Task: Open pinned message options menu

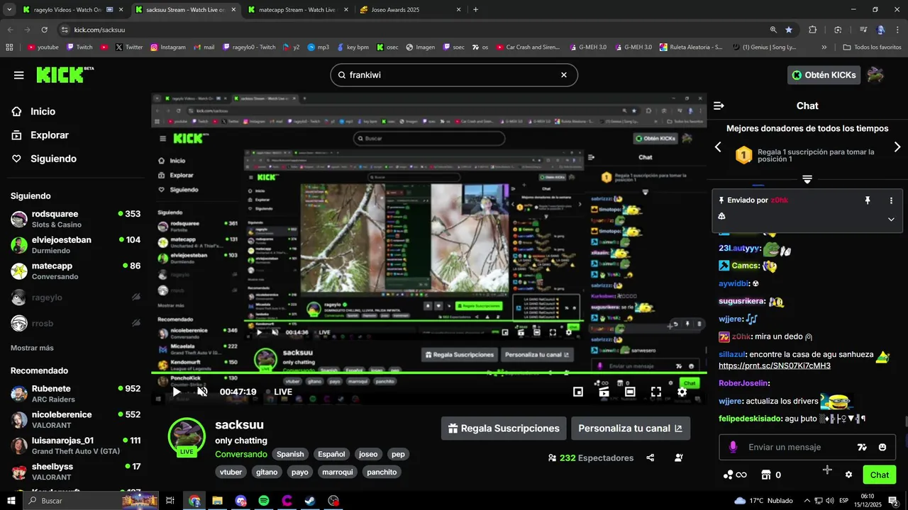Action: (891, 200)
